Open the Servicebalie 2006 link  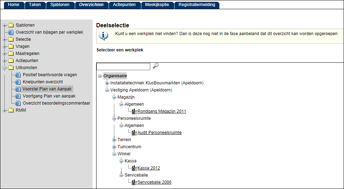point(154,182)
